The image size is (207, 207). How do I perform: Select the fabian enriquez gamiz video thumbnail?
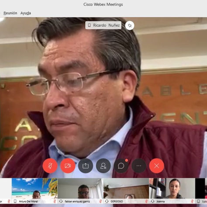coord(80,191)
